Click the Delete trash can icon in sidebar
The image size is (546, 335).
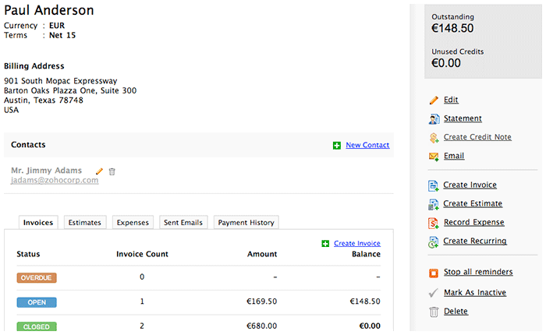point(434,312)
